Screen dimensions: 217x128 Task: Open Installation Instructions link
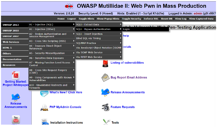pyautogui.click(x=66, y=123)
